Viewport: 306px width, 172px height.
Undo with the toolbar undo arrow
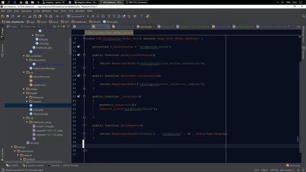click(x=19, y=16)
